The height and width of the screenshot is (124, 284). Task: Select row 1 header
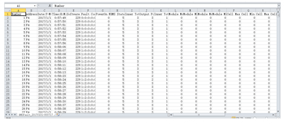pos(7,14)
